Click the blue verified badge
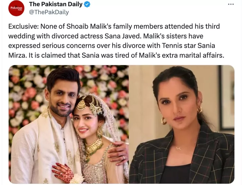 tap(87, 4)
